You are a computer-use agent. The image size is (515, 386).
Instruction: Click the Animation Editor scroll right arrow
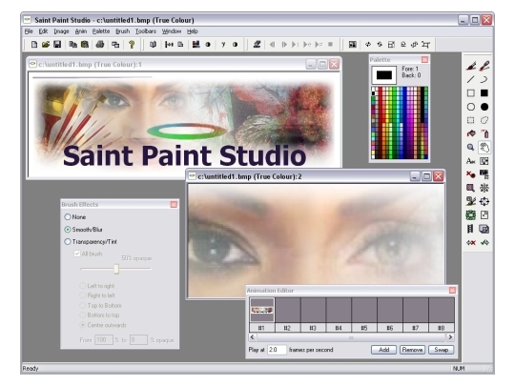pos(450,337)
